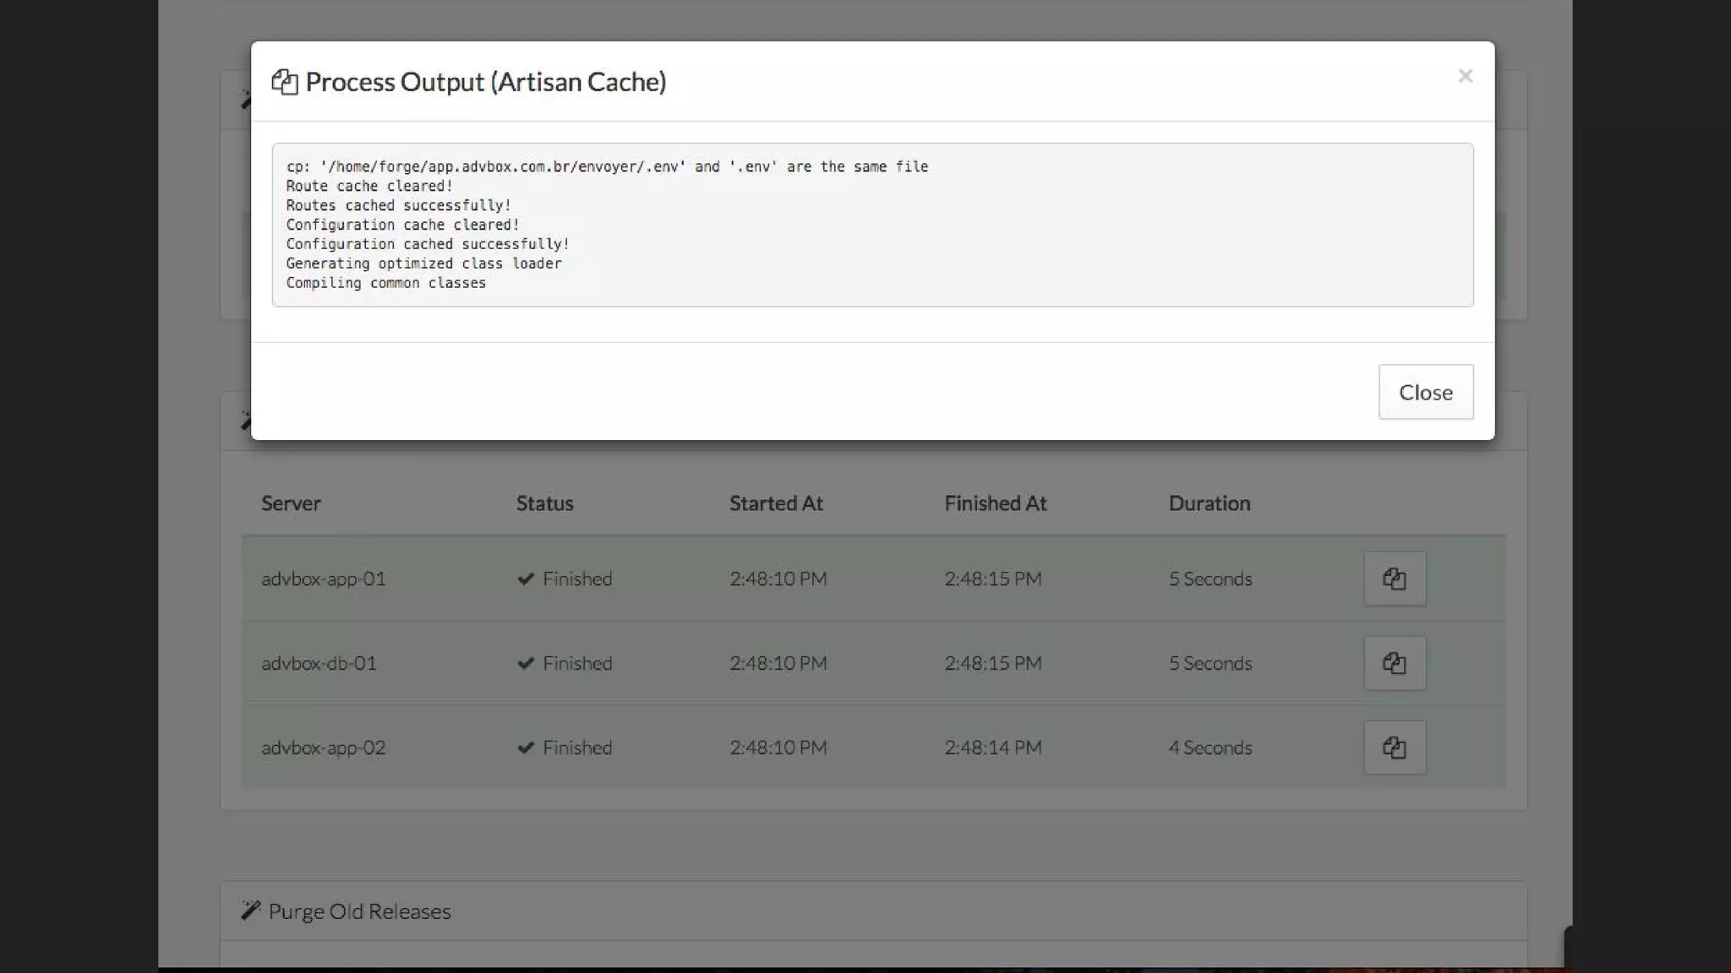Click the Close button in the dialog
The width and height of the screenshot is (1731, 973).
(x=1425, y=392)
